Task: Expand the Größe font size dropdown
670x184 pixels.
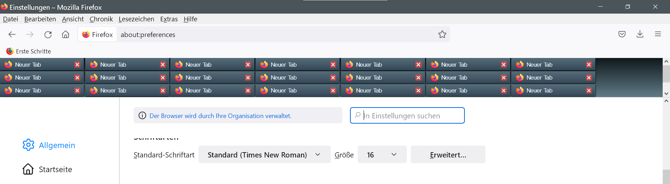Action: (x=382, y=155)
